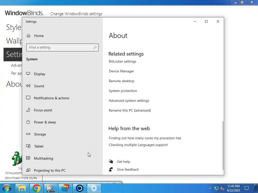The height and width of the screenshot is (193, 258).
Task: Click the Find a setting search box
Action: click(62, 47)
